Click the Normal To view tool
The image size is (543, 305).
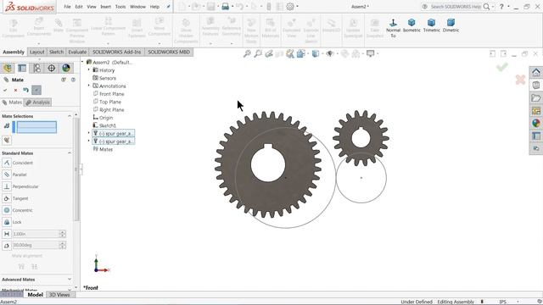[393, 28]
